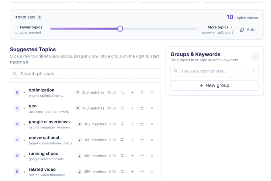The height and width of the screenshot is (181, 271).
Task: Star the related video topic
Action: pos(142,172)
